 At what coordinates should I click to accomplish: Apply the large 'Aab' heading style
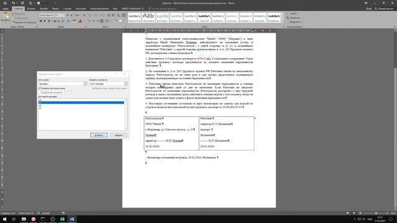pyautogui.click(x=148, y=17)
